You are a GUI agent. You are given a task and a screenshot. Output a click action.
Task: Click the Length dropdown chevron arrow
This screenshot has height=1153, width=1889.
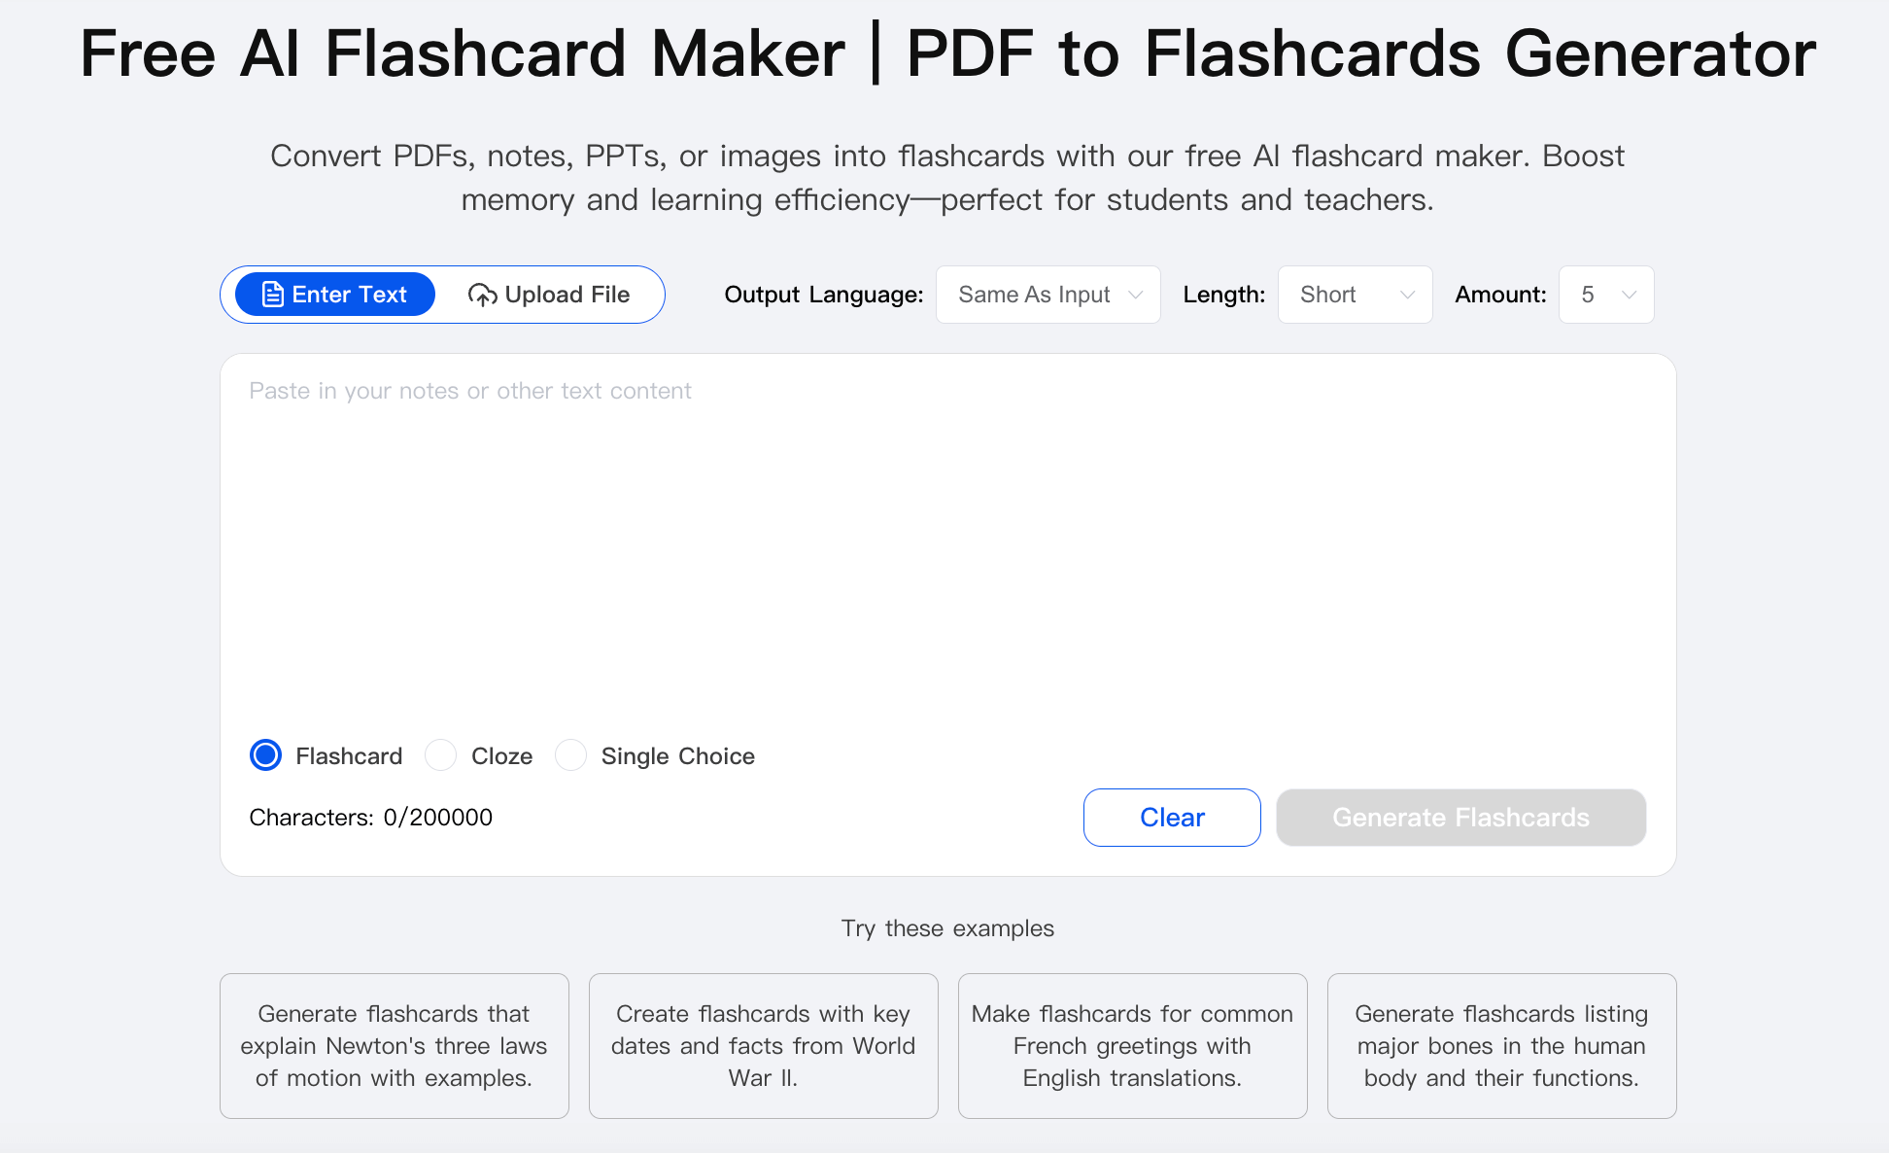1407,295
